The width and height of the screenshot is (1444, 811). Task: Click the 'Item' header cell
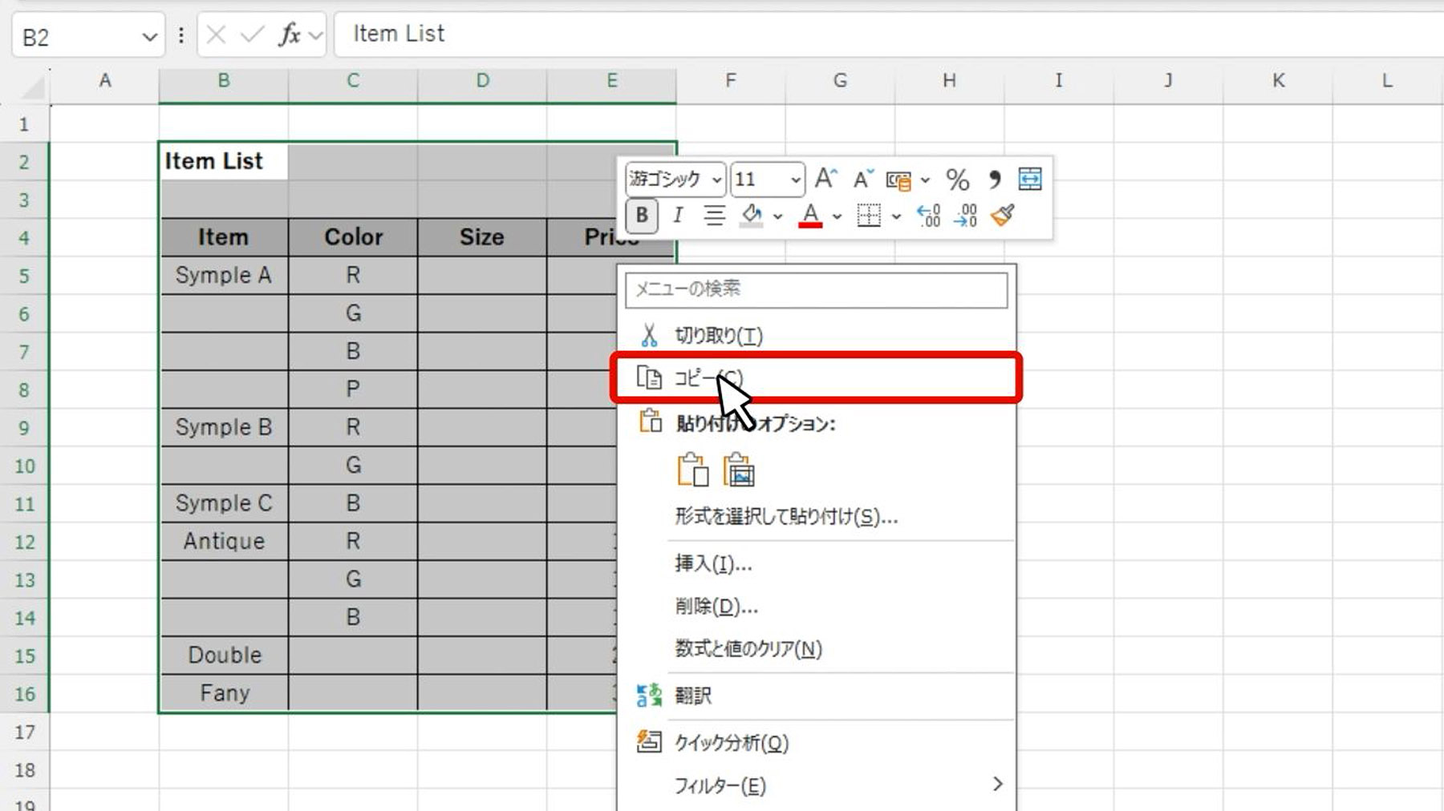[224, 237]
